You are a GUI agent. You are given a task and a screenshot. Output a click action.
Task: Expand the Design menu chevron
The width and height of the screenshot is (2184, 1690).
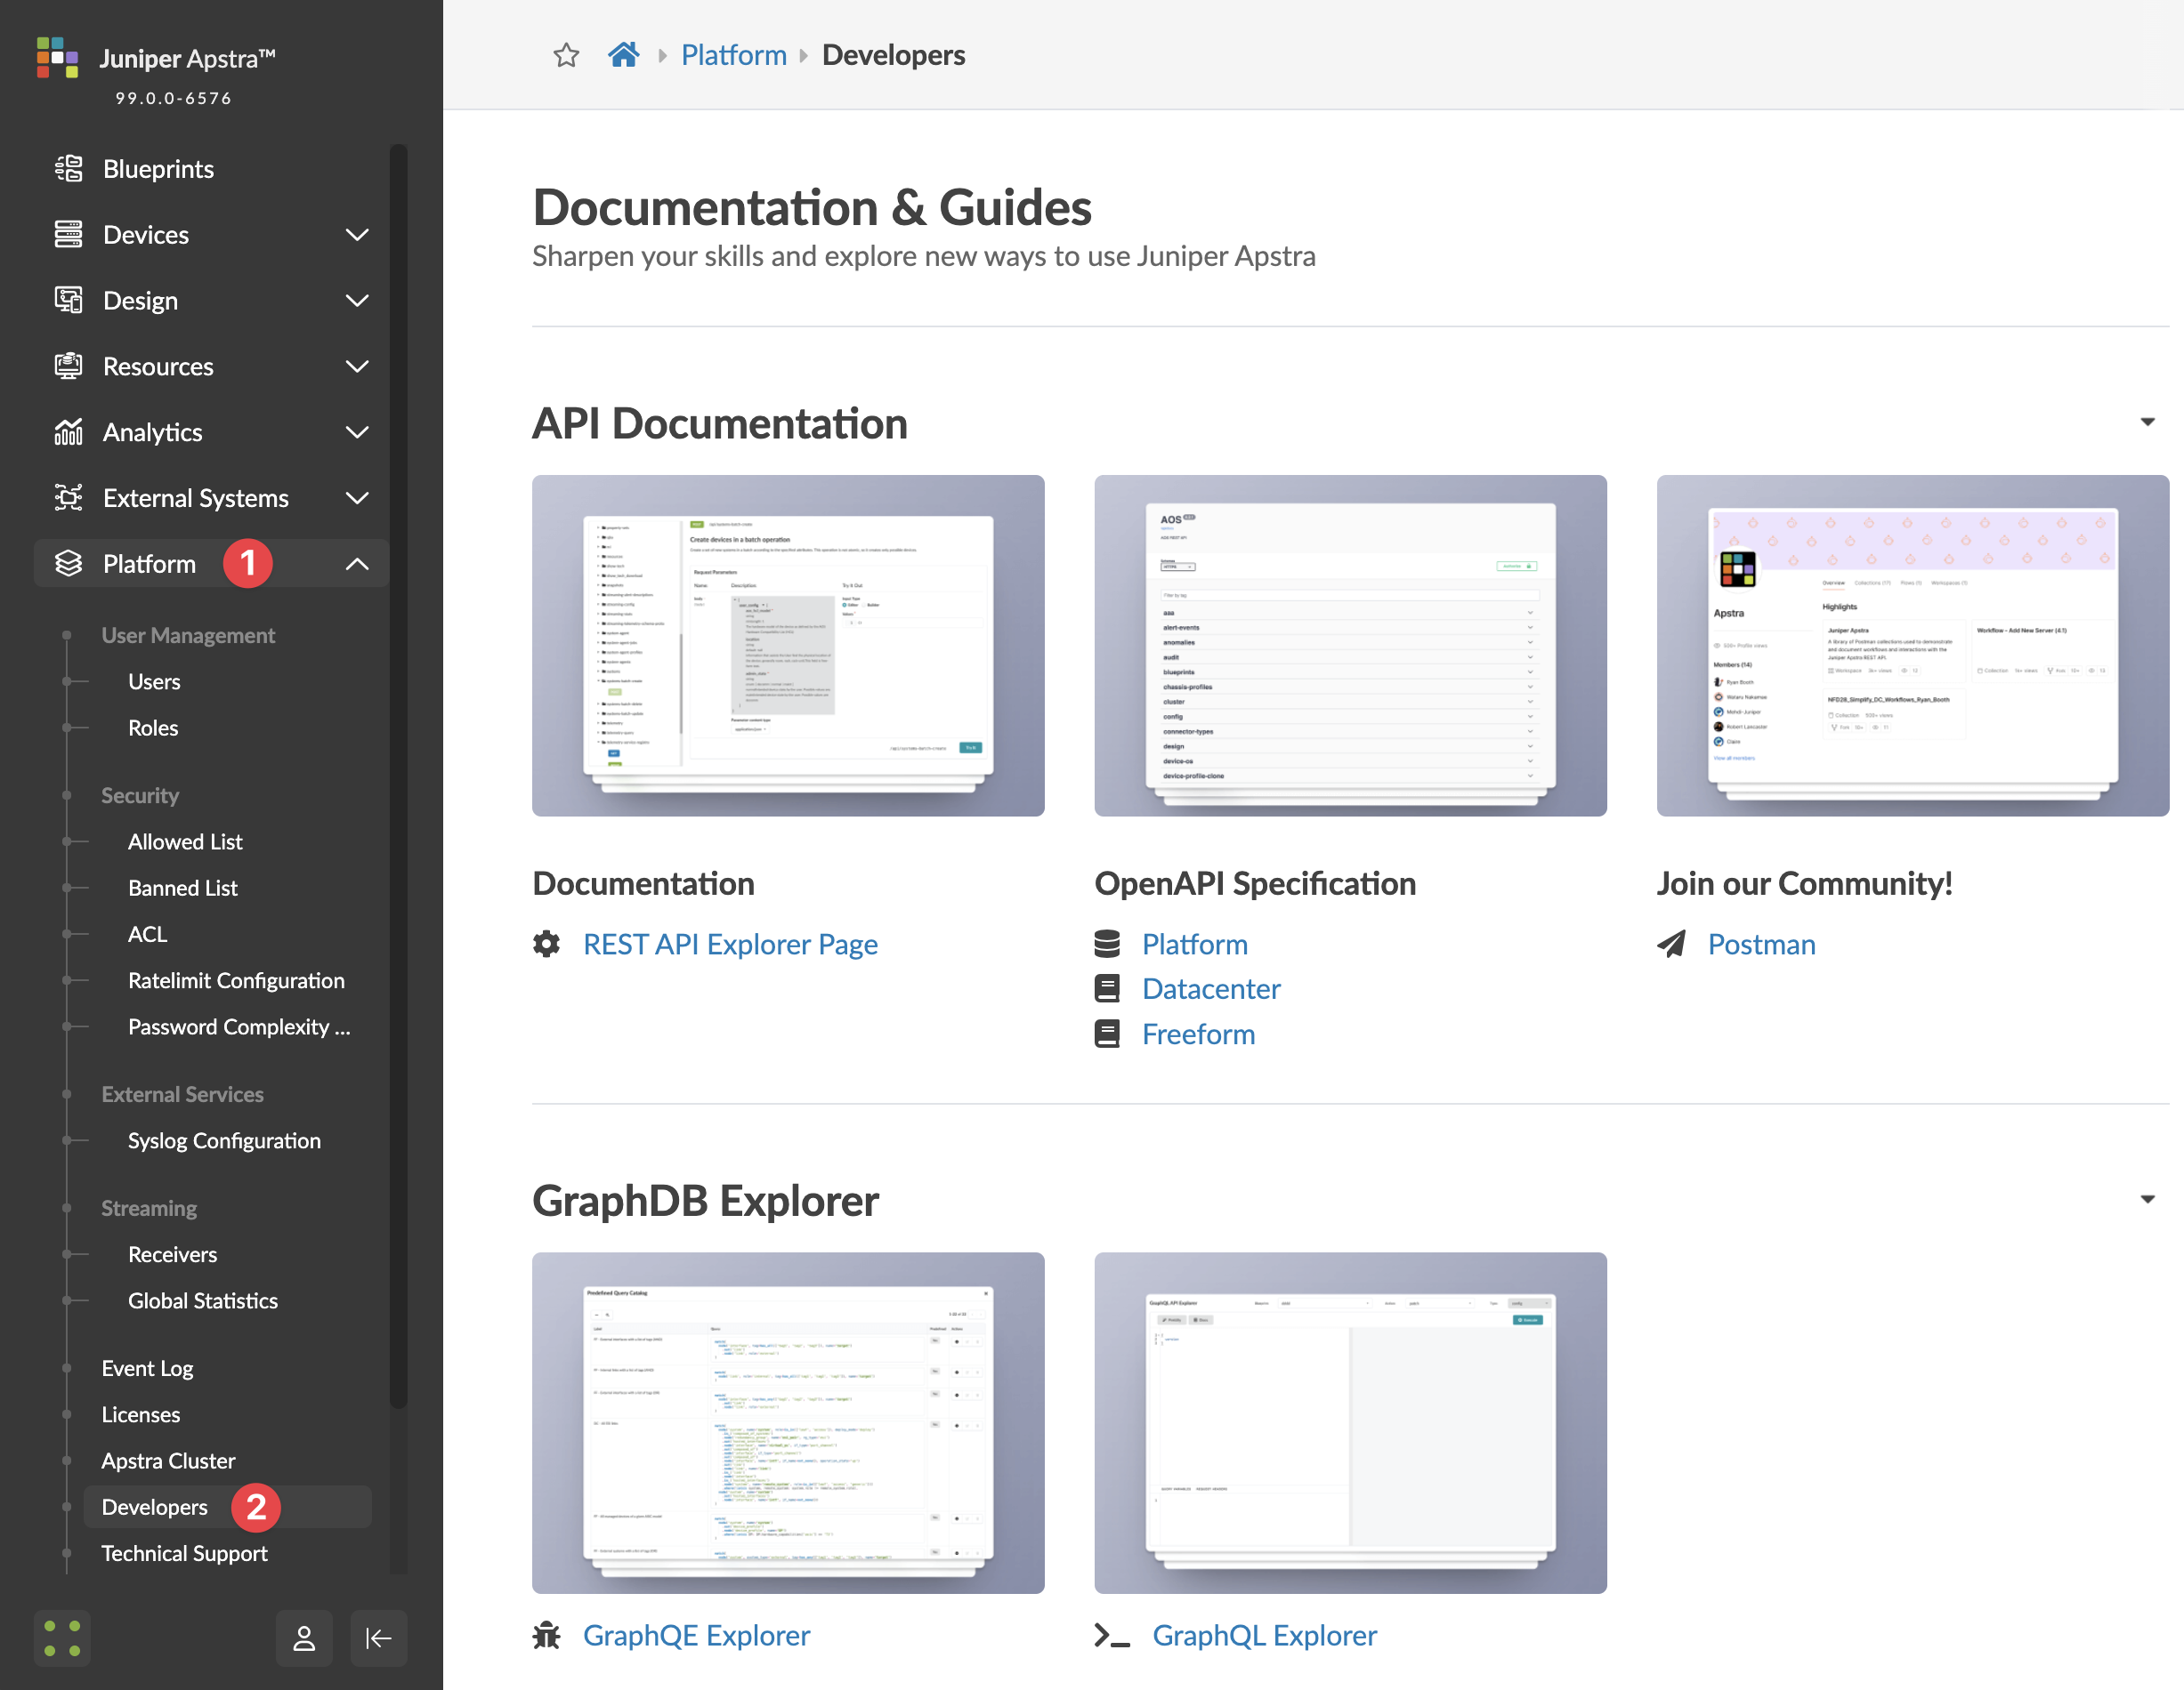357,301
